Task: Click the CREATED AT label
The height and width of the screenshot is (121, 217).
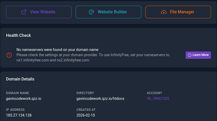Action: tap(86, 110)
